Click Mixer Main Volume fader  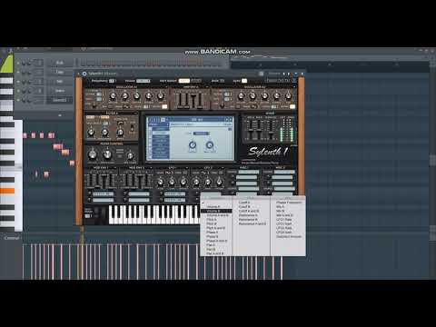point(271,130)
